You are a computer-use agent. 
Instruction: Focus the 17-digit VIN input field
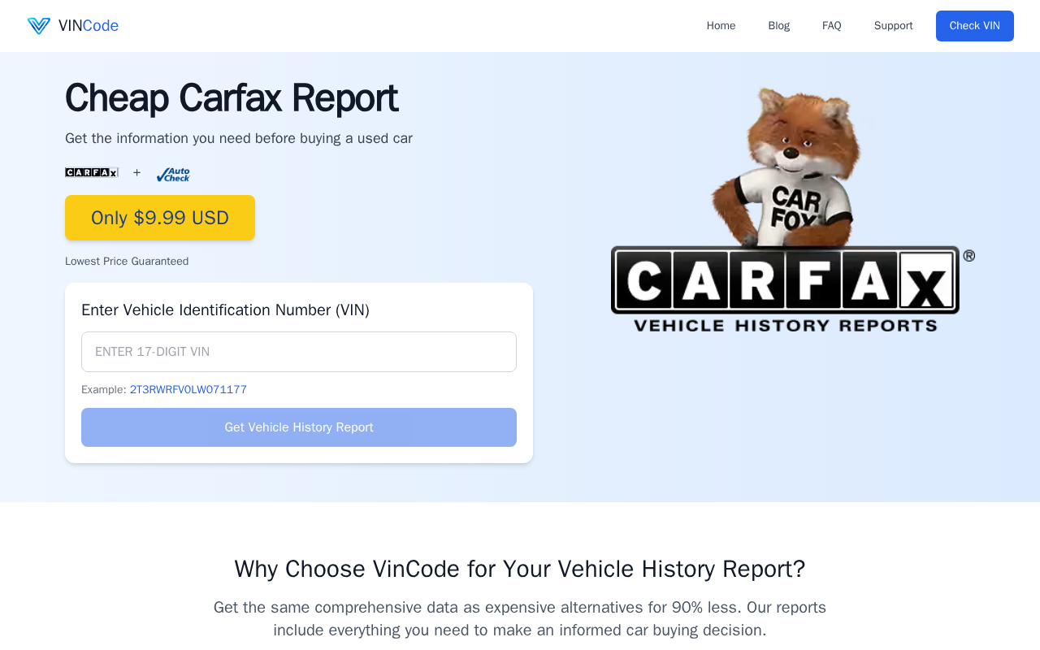(x=299, y=352)
